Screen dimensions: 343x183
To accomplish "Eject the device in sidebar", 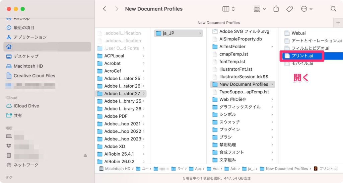I will point(85,156).
